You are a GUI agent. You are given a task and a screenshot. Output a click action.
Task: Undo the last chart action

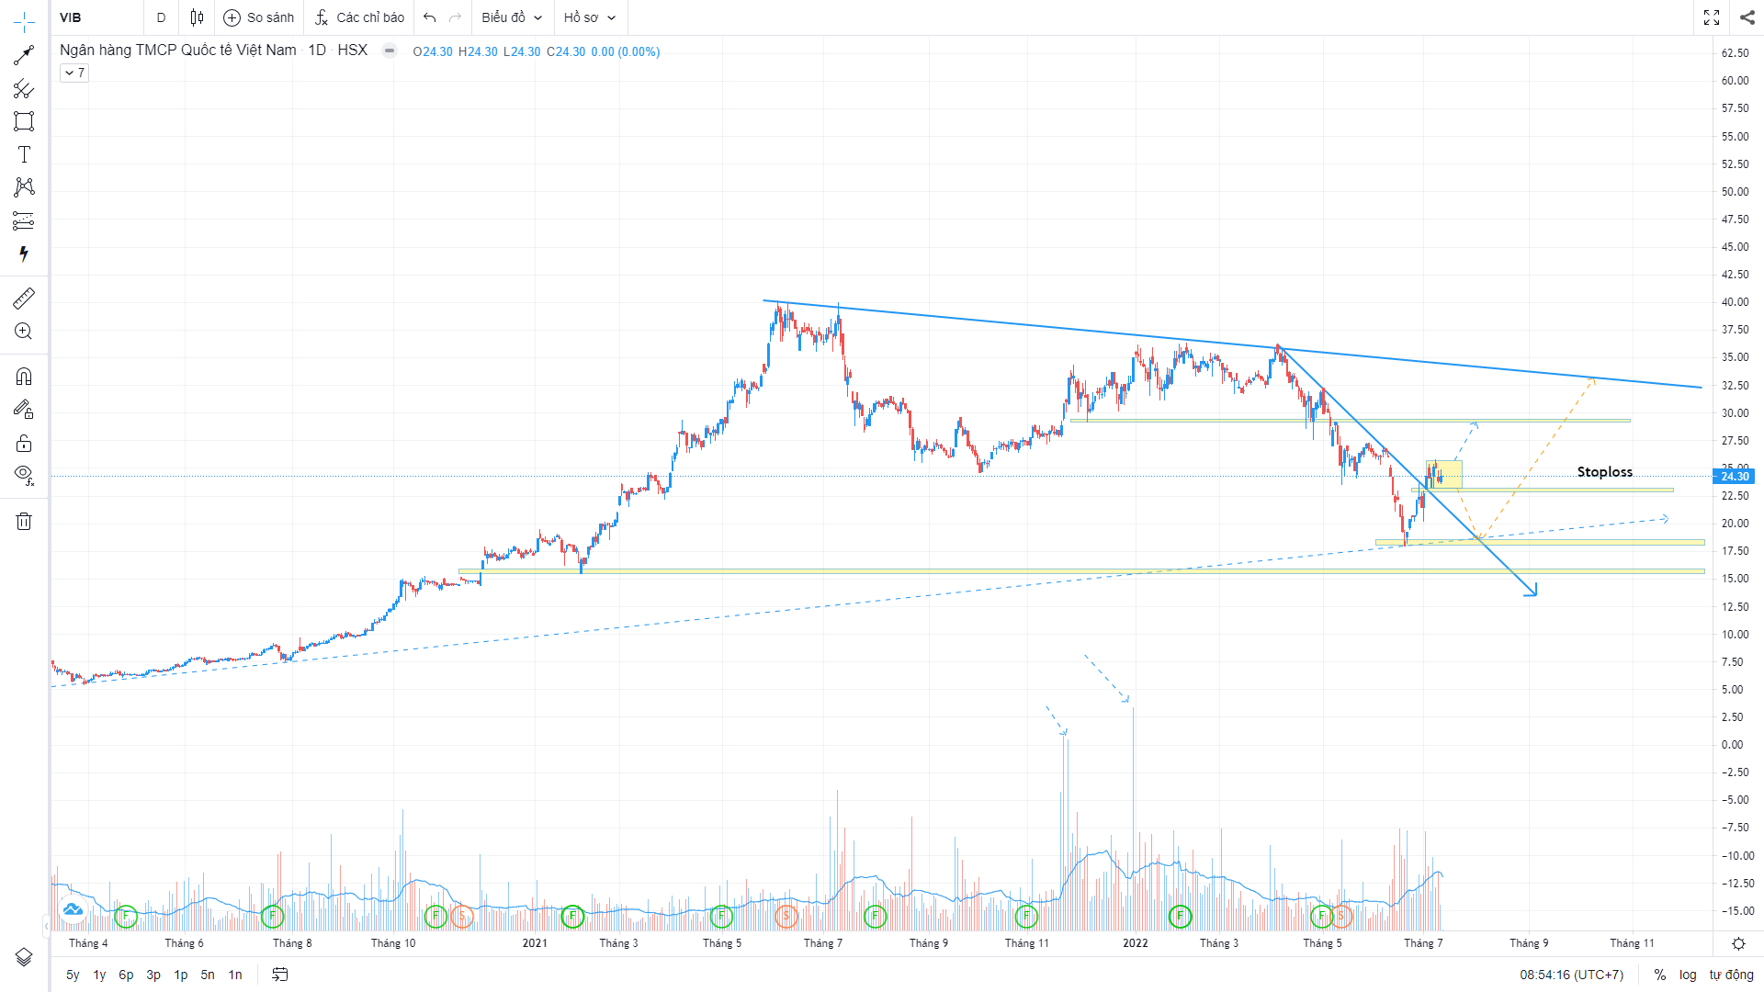tap(429, 17)
